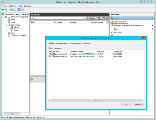Click OK in the add disks dialog
156x120 pixels.
pyautogui.click(x=126, y=104)
